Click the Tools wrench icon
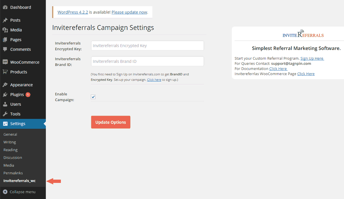The height and width of the screenshot is (199, 344). pos(5,114)
